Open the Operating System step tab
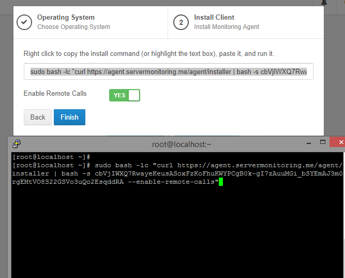The height and width of the screenshot is (278, 345). (x=91, y=22)
